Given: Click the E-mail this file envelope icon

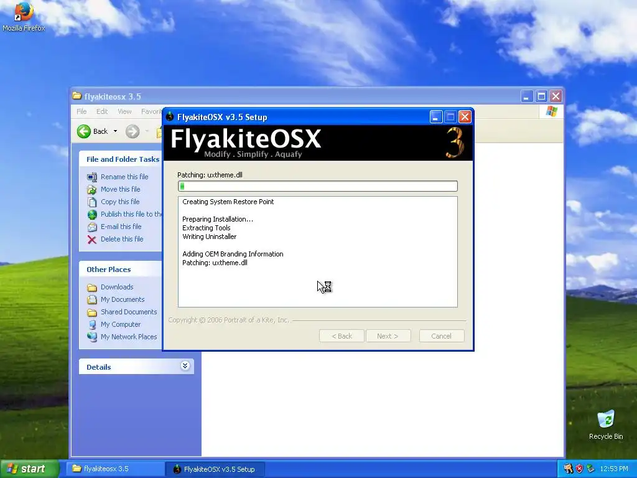Looking at the screenshot, I should click(92, 227).
